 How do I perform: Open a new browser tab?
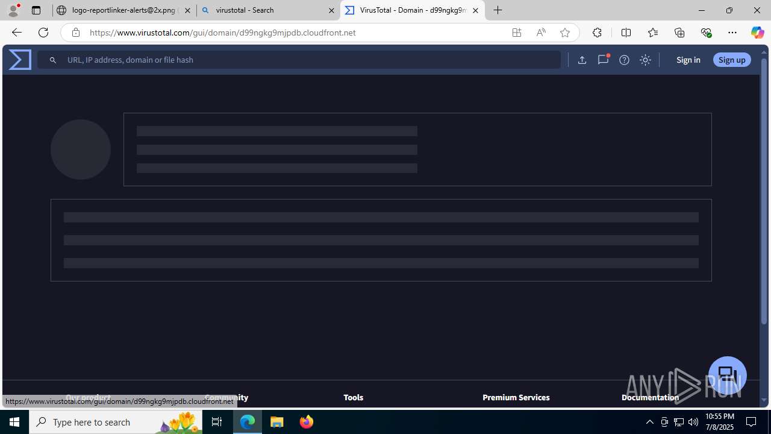click(x=498, y=10)
